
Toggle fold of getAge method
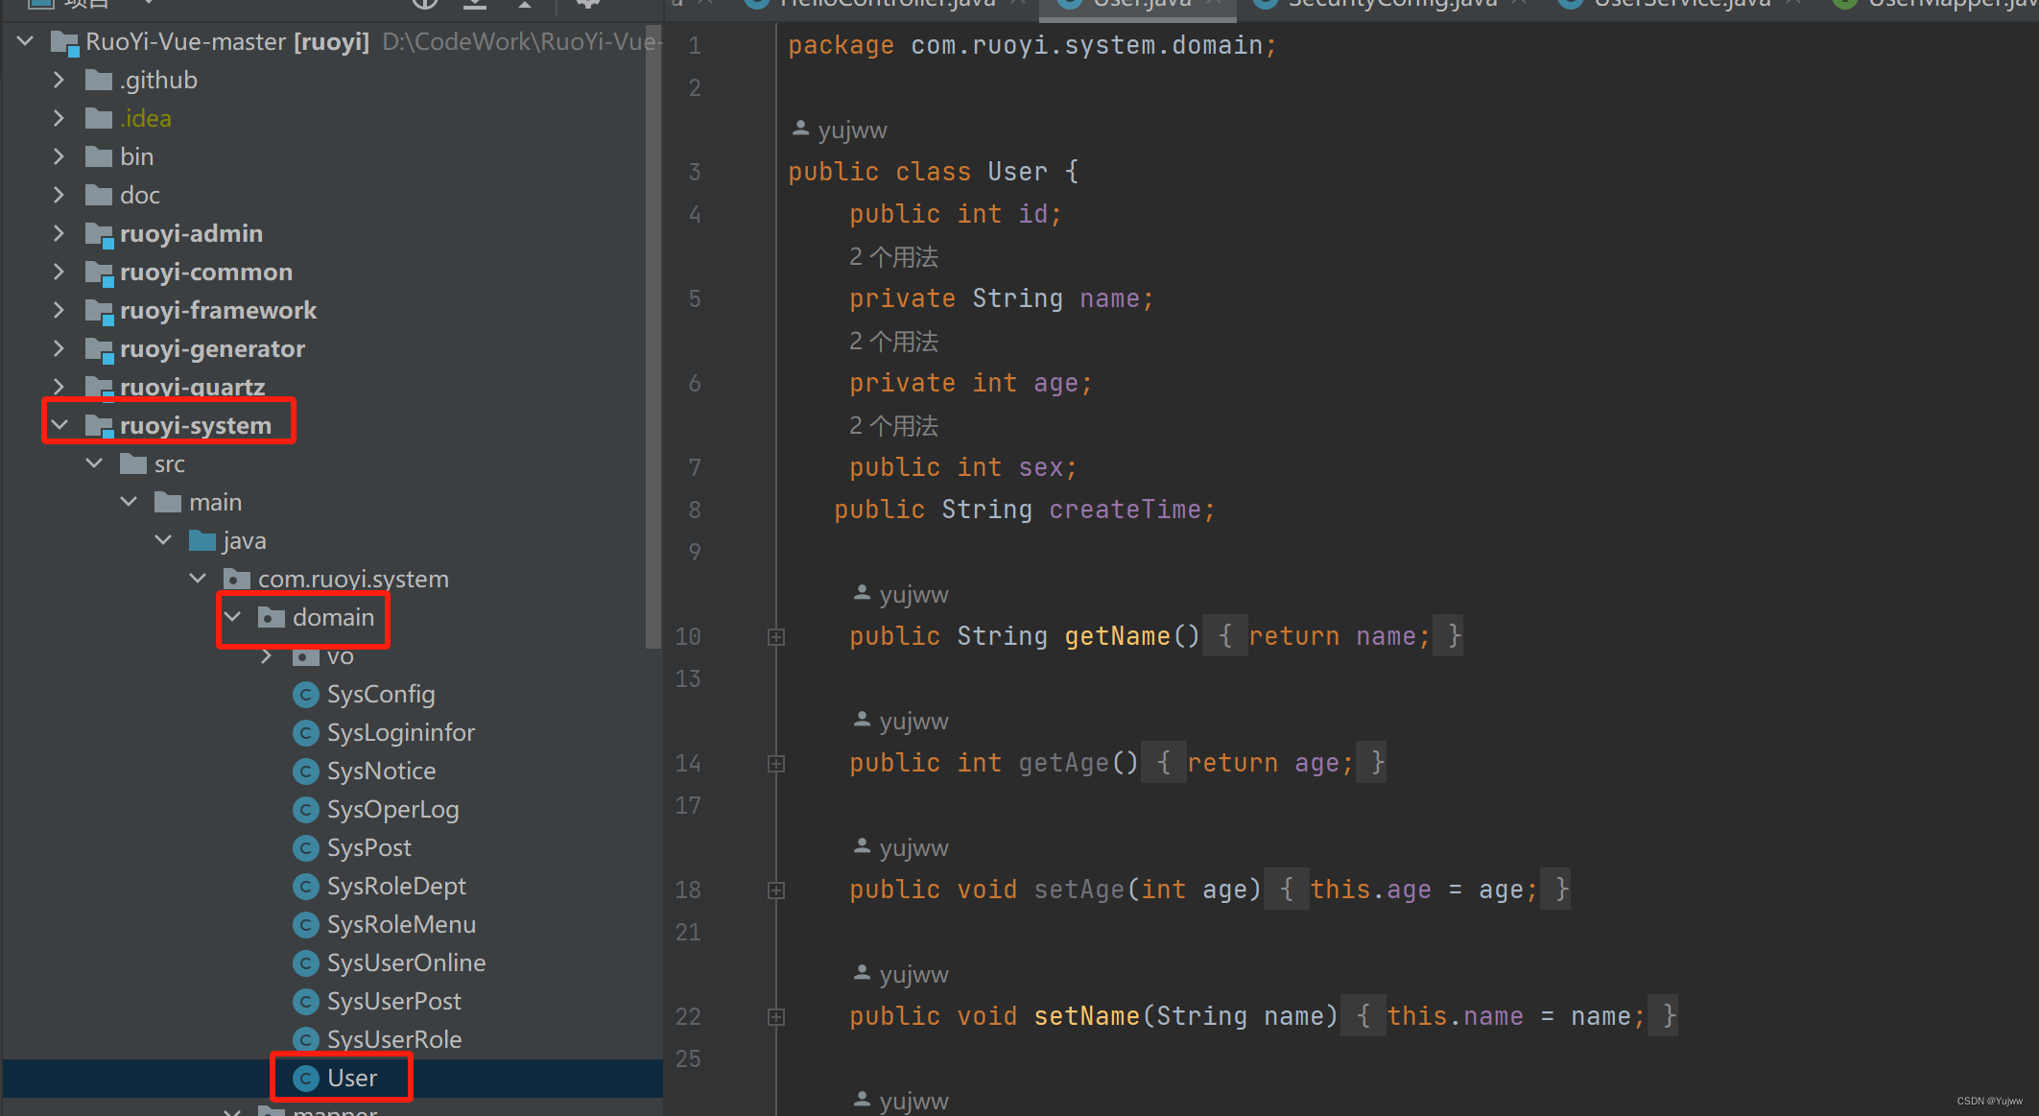pyautogui.click(x=776, y=764)
